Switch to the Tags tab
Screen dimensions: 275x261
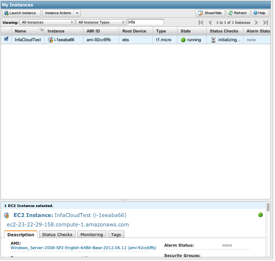tap(116, 234)
